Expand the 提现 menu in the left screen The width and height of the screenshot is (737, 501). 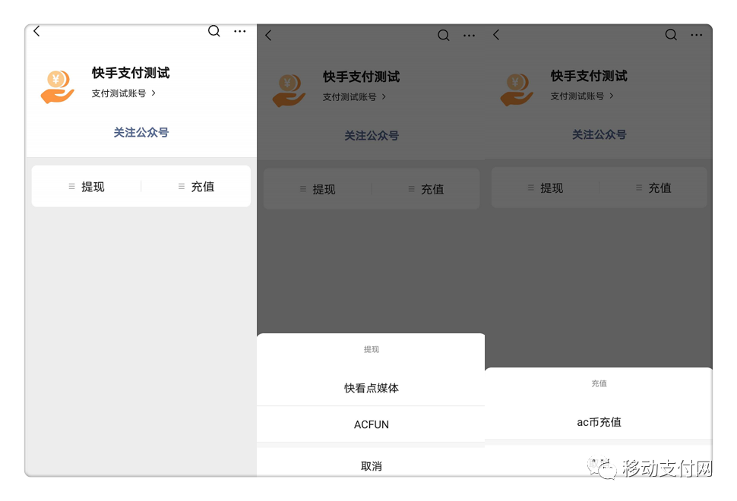click(87, 187)
